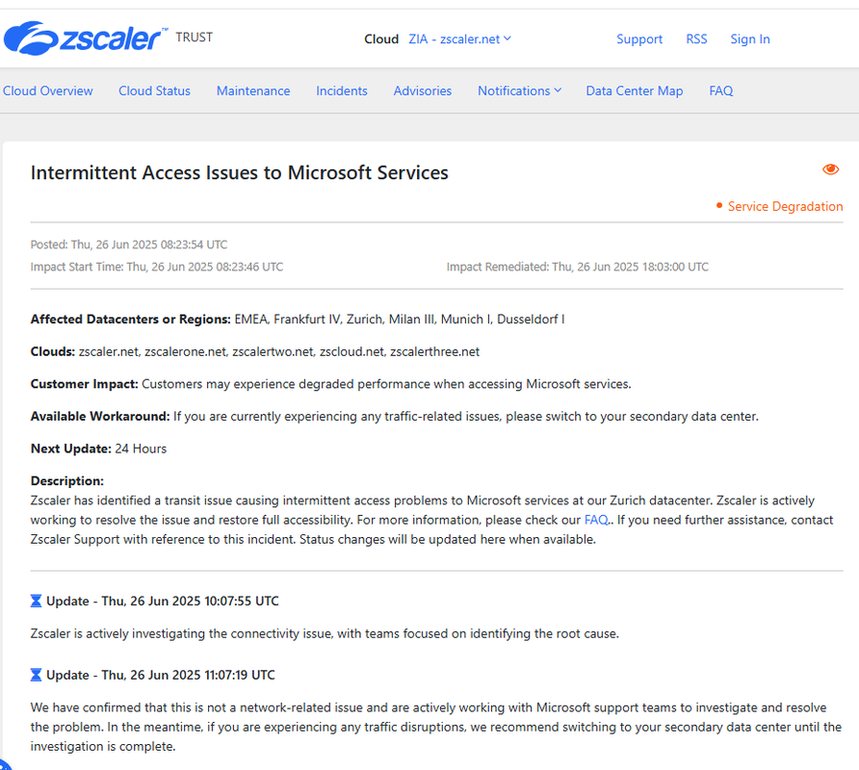Open the Data Center Map
The width and height of the screenshot is (859, 770).
click(x=635, y=90)
